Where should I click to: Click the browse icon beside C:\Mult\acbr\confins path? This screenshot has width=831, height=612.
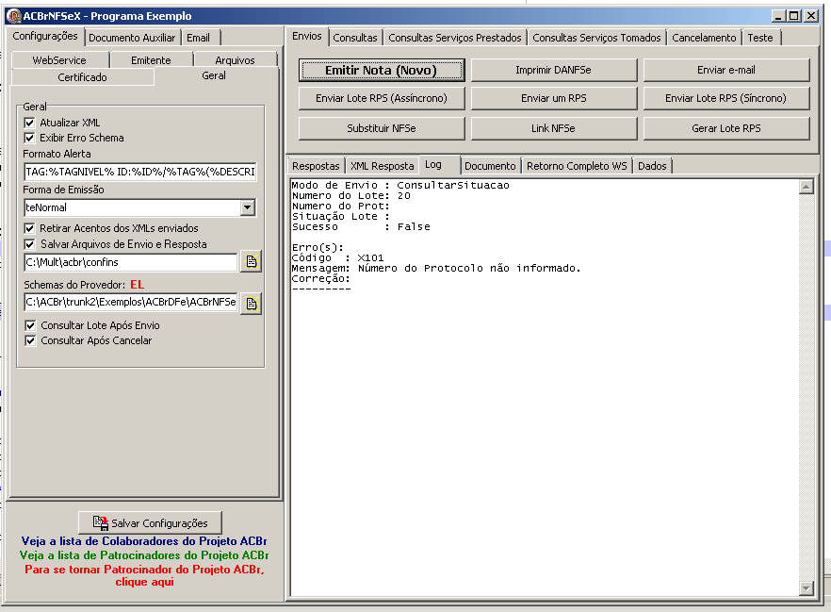point(252,261)
